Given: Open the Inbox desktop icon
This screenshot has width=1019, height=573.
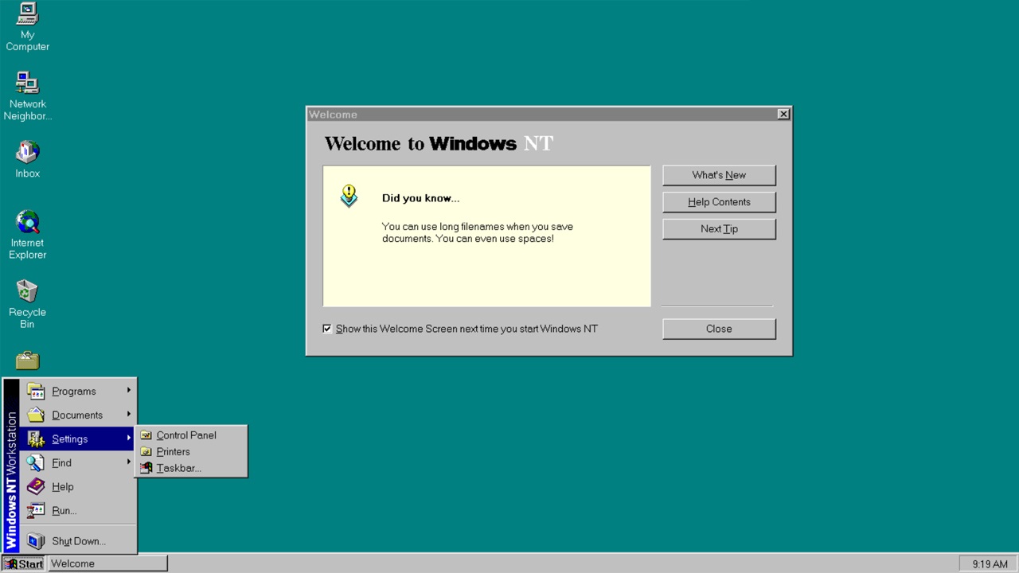Looking at the screenshot, I should (27, 152).
